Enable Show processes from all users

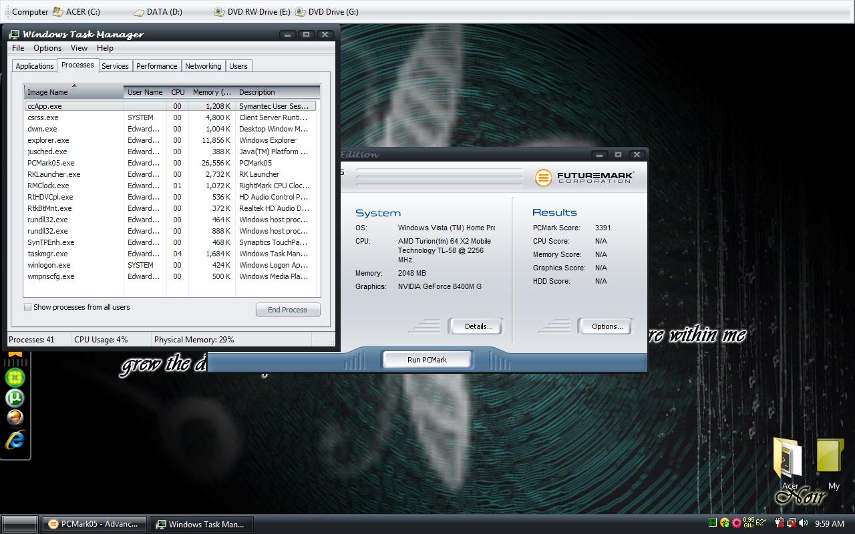coord(27,307)
